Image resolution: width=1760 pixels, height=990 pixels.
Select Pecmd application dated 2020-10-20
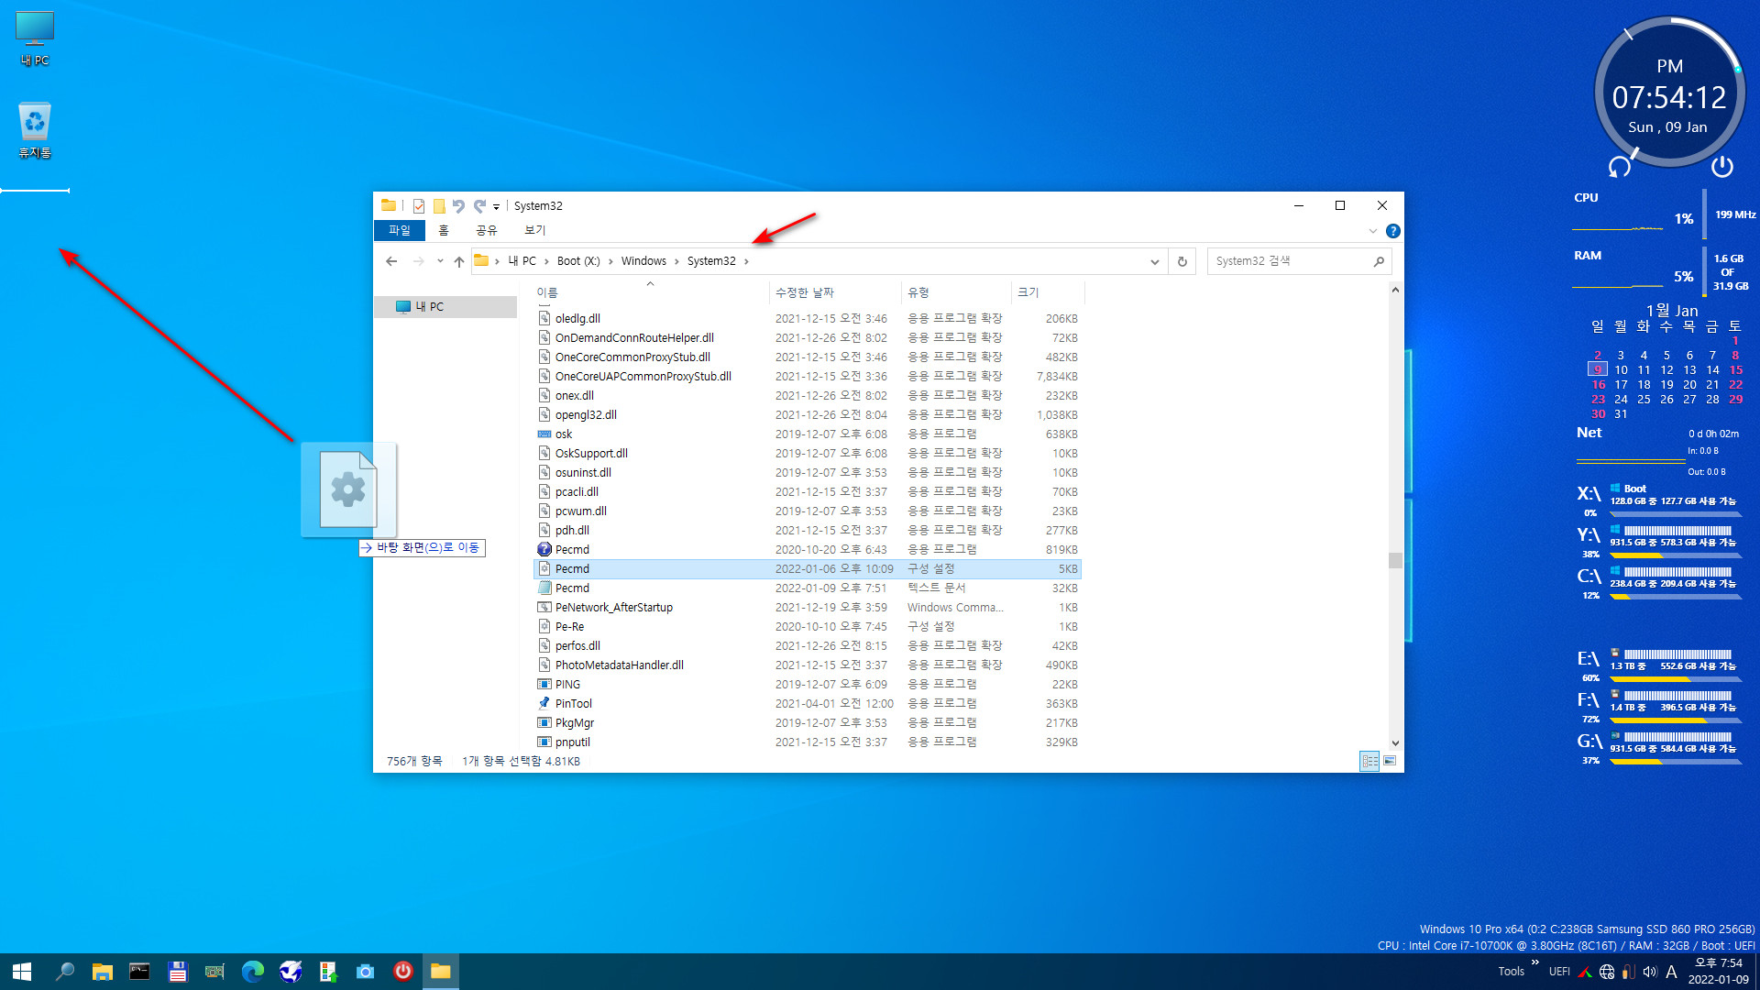[x=808, y=550]
